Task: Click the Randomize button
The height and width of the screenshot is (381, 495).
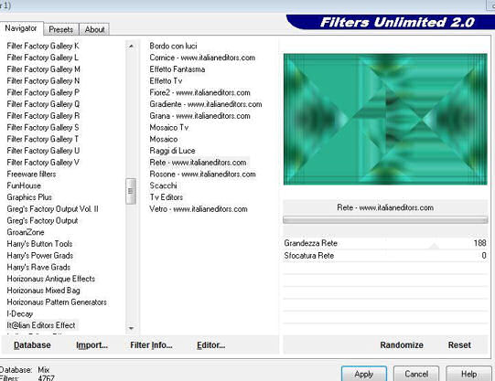Action: click(x=402, y=345)
